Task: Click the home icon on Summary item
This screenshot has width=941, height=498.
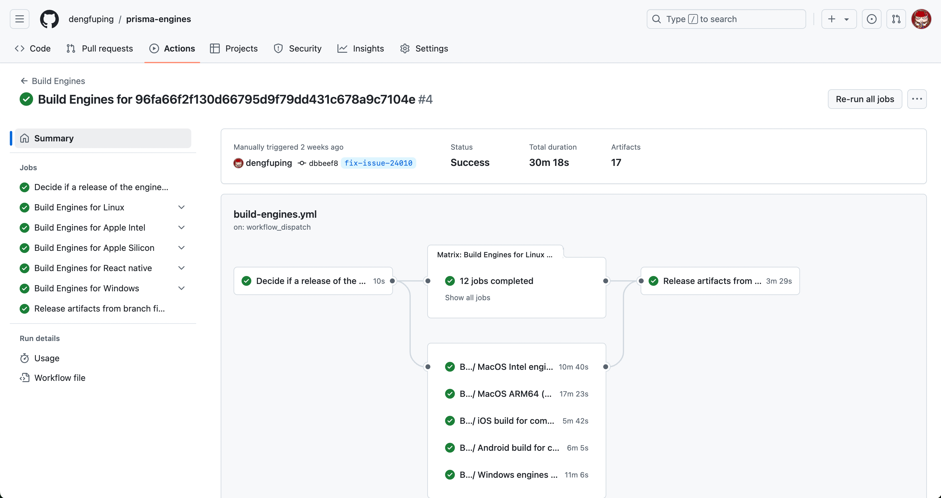Action: click(x=25, y=138)
